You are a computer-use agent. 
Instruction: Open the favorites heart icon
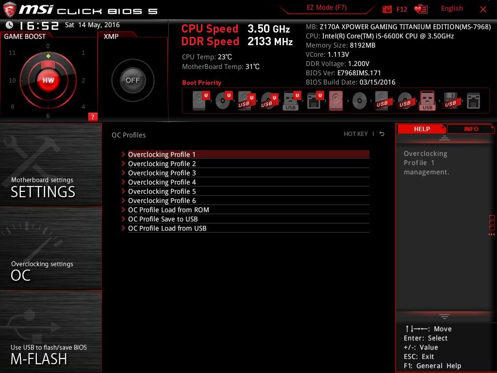(420, 9)
